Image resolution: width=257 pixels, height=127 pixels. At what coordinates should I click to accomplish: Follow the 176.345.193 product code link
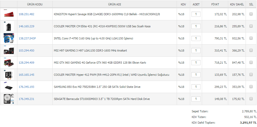[x=26, y=87]
